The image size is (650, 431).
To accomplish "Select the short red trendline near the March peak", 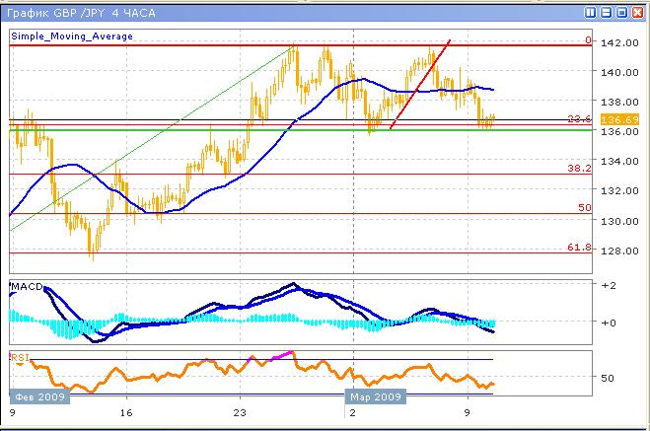I will pyautogui.click(x=421, y=85).
